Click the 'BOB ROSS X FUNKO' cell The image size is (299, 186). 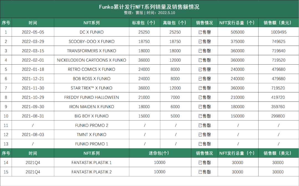tap(91, 79)
